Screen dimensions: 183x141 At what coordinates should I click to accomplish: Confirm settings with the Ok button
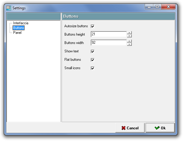pos(160,128)
